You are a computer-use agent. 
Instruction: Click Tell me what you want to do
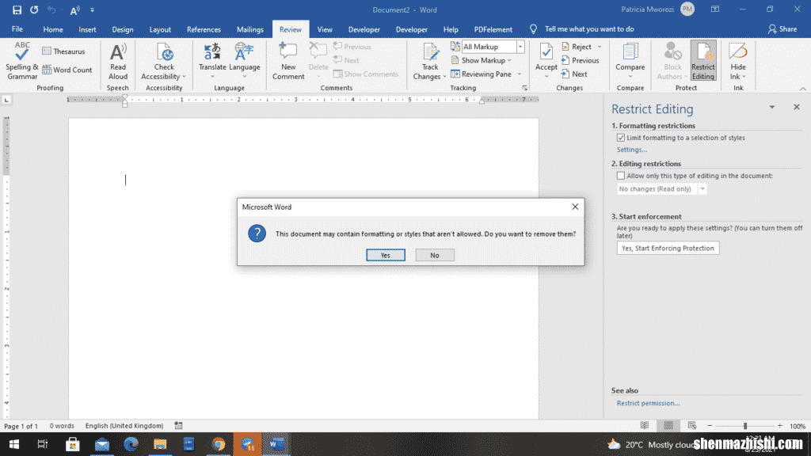click(589, 29)
